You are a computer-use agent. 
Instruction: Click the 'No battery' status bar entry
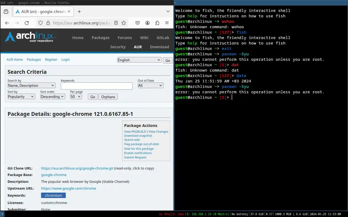click(x=240, y=214)
